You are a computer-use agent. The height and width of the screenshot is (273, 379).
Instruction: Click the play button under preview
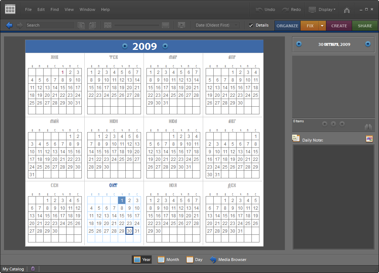333,124
